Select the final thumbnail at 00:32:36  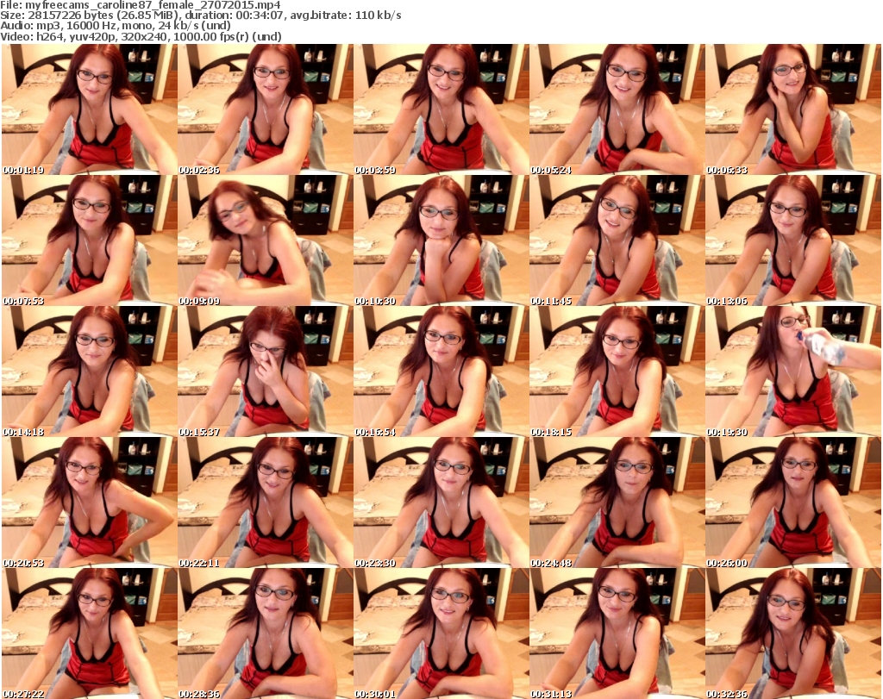[x=793, y=633]
